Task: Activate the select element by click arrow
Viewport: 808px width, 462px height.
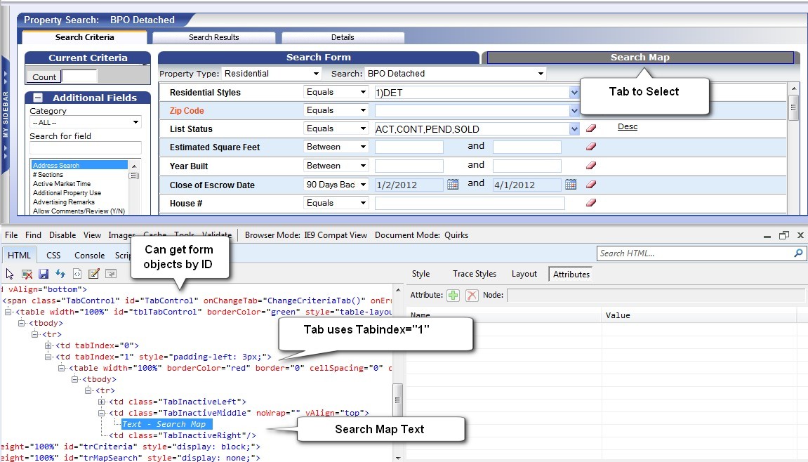Action: (x=10, y=274)
